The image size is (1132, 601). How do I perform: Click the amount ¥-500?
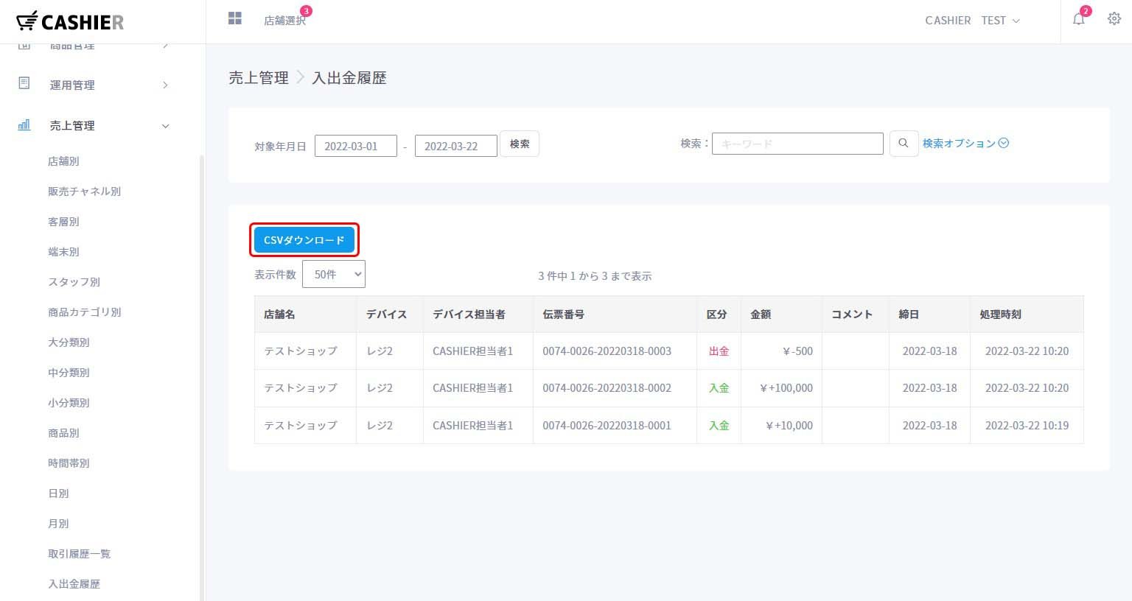797,351
